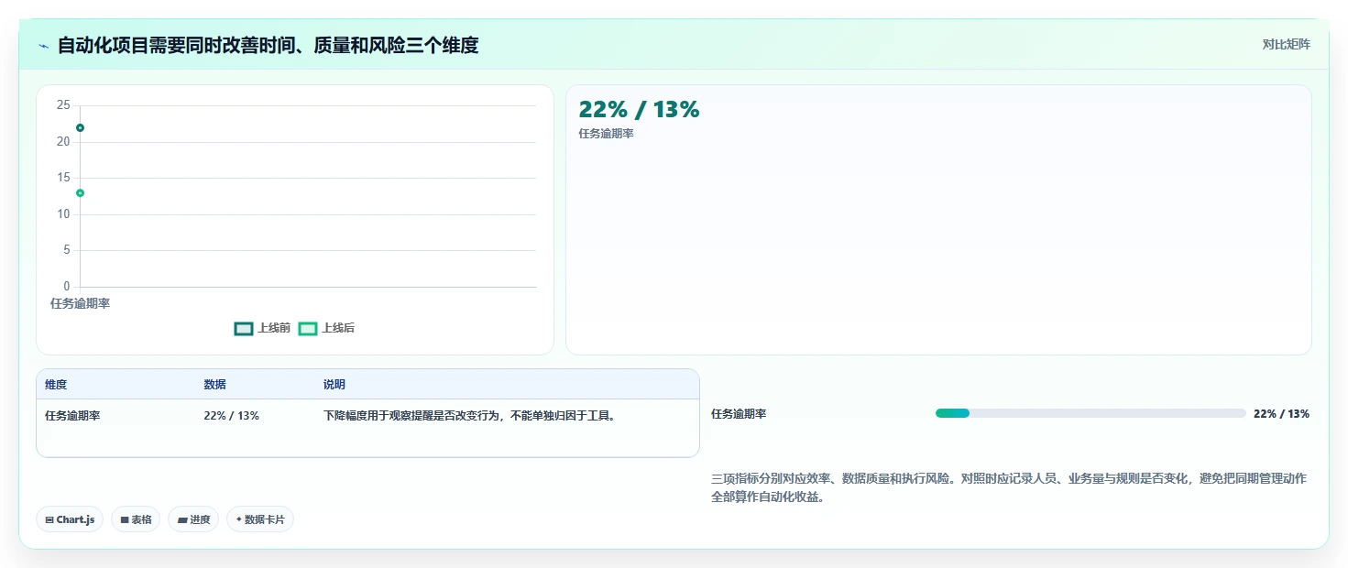Click 任务逾期率 label under the KPI value
The width and height of the screenshot is (1348, 568).
click(x=606, y=134)
